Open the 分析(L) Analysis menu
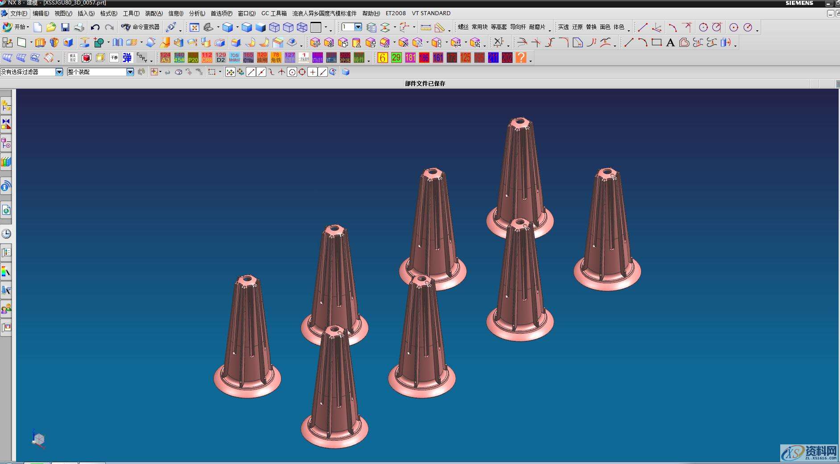840x464 pixels. 197,13
